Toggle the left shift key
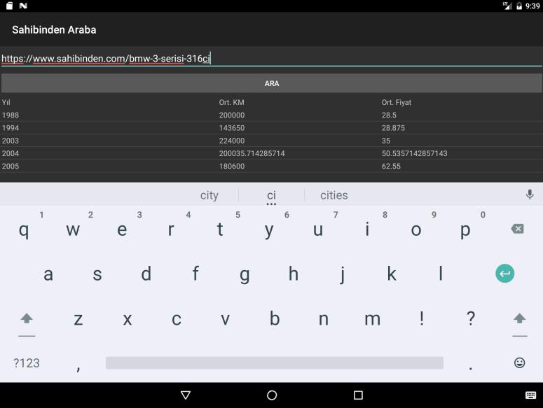This screenshot has width=543, height=408. pyautogui.click(x=27, y=318)
